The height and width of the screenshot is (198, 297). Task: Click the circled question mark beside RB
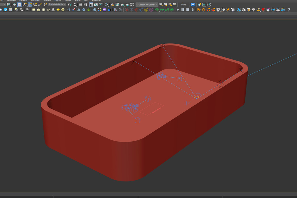pyautogui.click(x=209, y=4)
